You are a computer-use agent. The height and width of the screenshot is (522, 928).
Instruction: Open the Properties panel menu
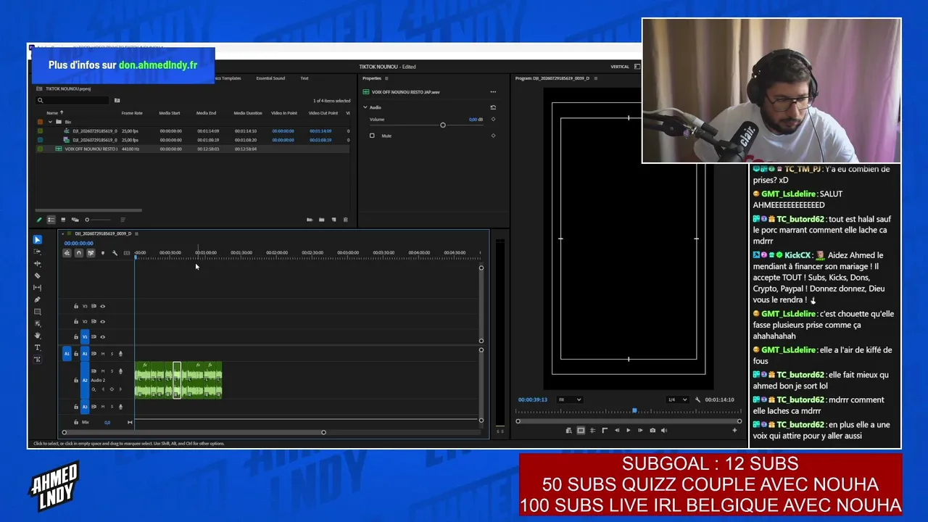tap(386, 78)
